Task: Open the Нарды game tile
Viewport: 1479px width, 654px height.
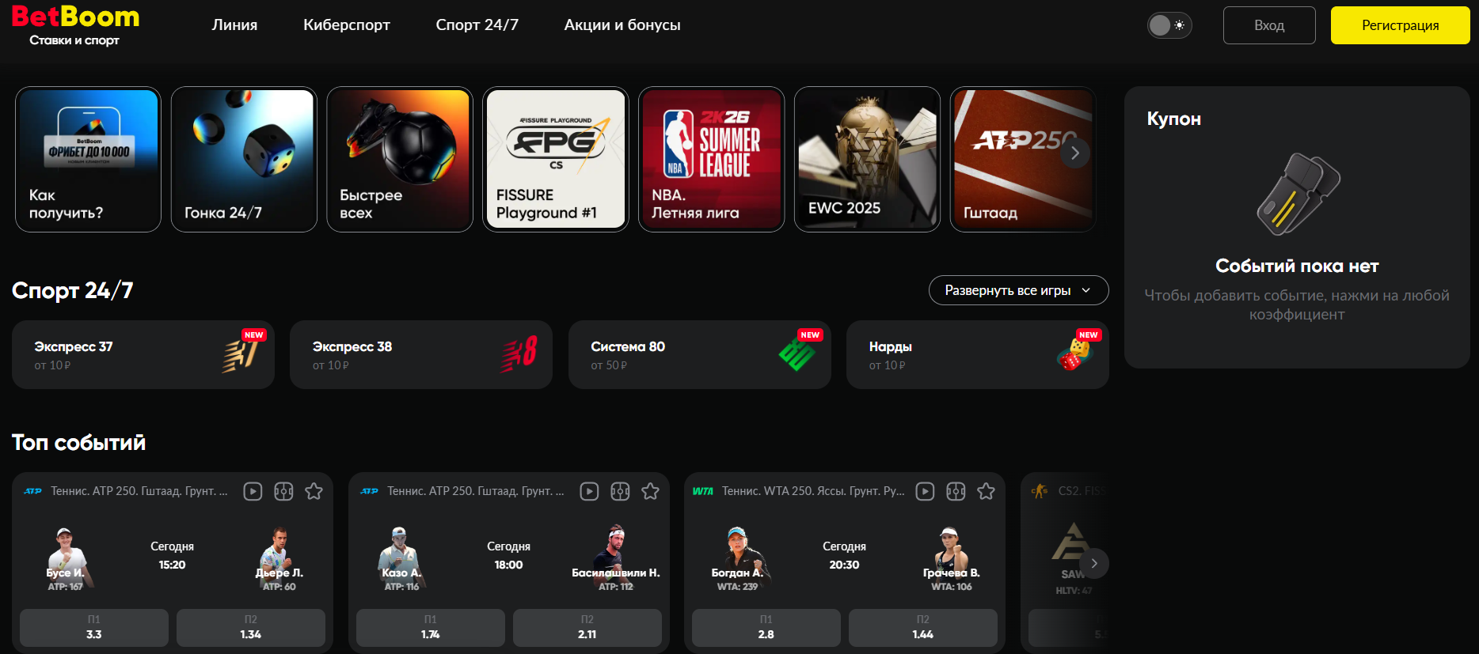Action: [978, 354]
